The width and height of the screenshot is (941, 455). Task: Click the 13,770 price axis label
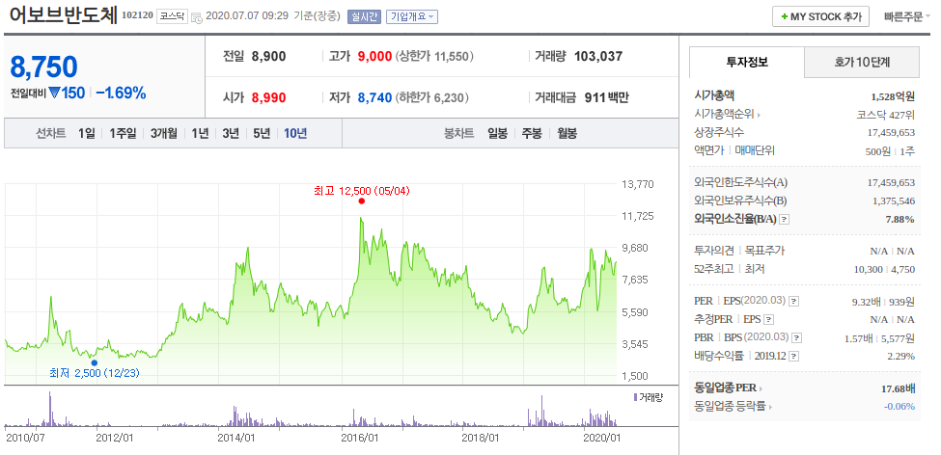click(x=637, y=183)
